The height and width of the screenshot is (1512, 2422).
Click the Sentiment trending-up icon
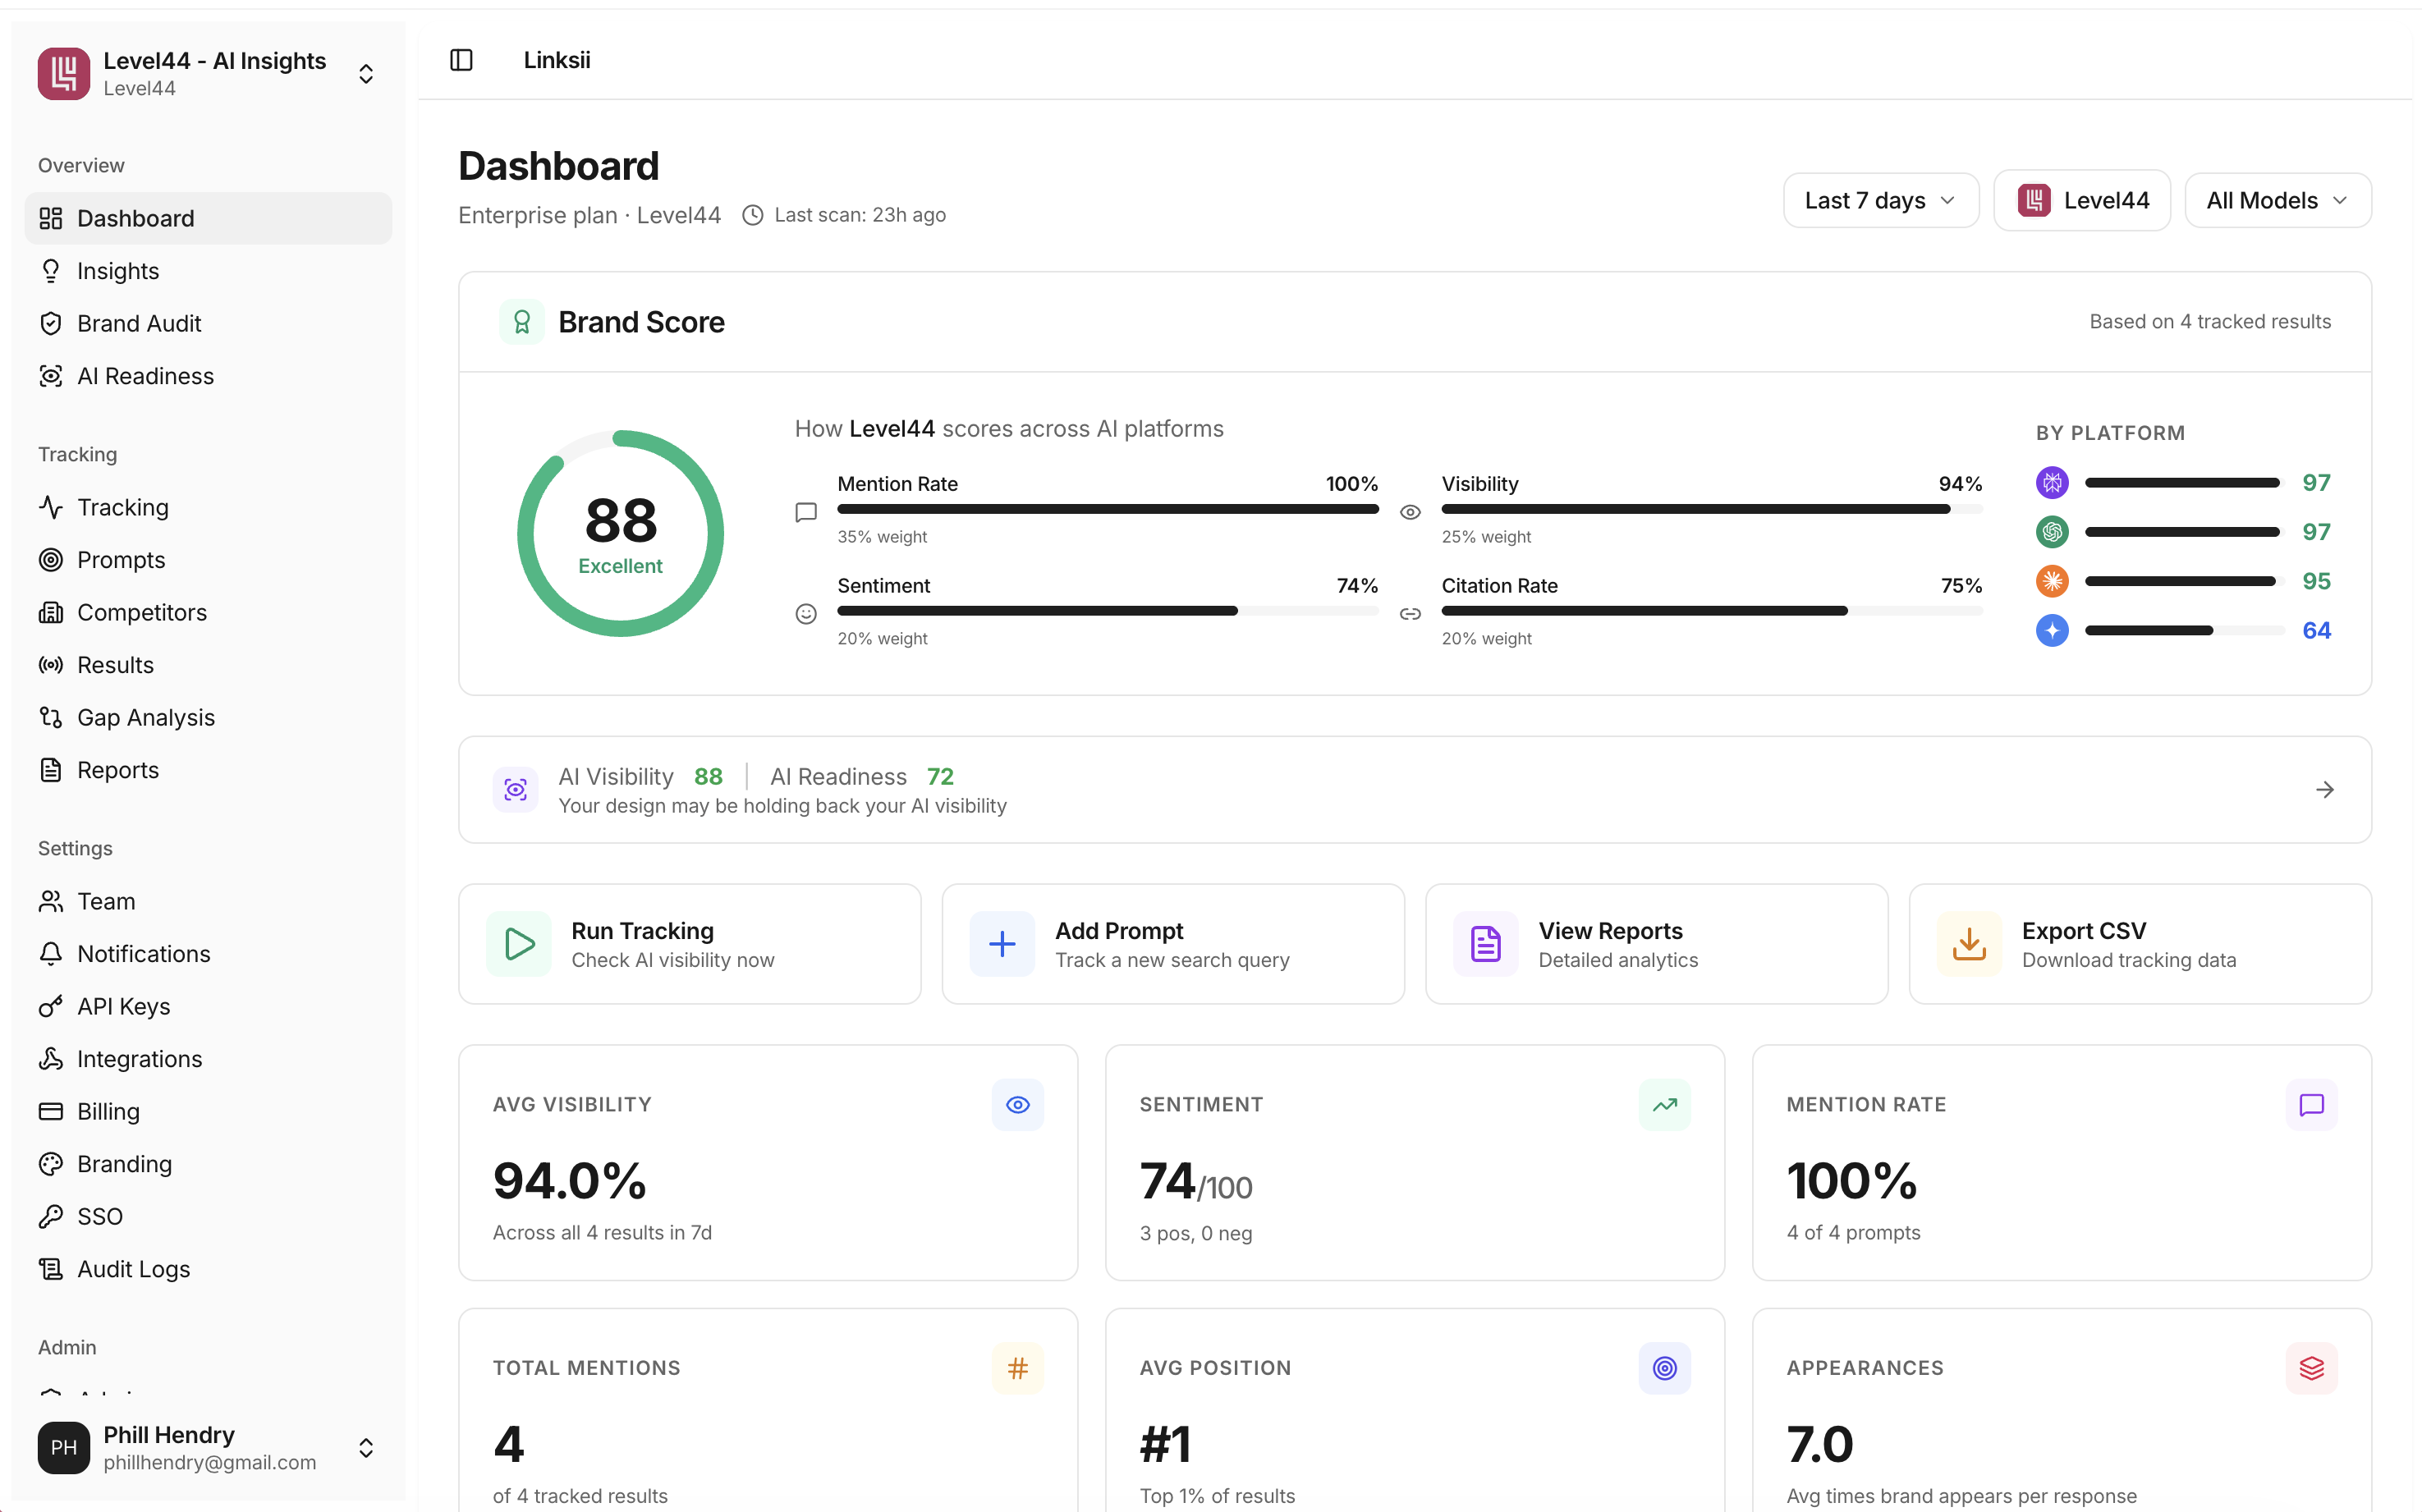(1664, 1105)
